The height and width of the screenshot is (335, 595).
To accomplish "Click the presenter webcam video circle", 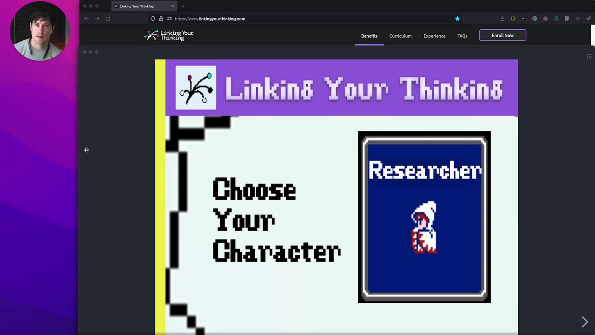I will (x=40, y=31).
